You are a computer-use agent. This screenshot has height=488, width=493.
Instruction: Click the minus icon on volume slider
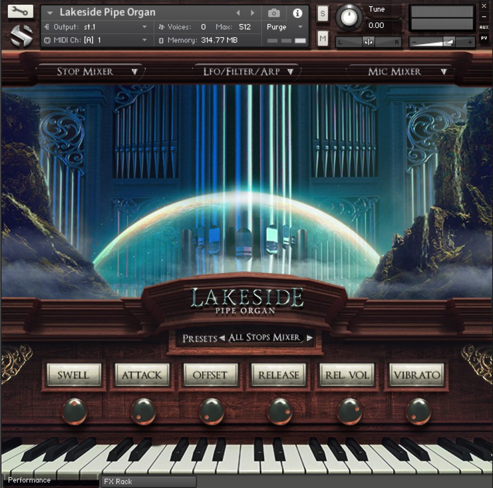(415, 42)
